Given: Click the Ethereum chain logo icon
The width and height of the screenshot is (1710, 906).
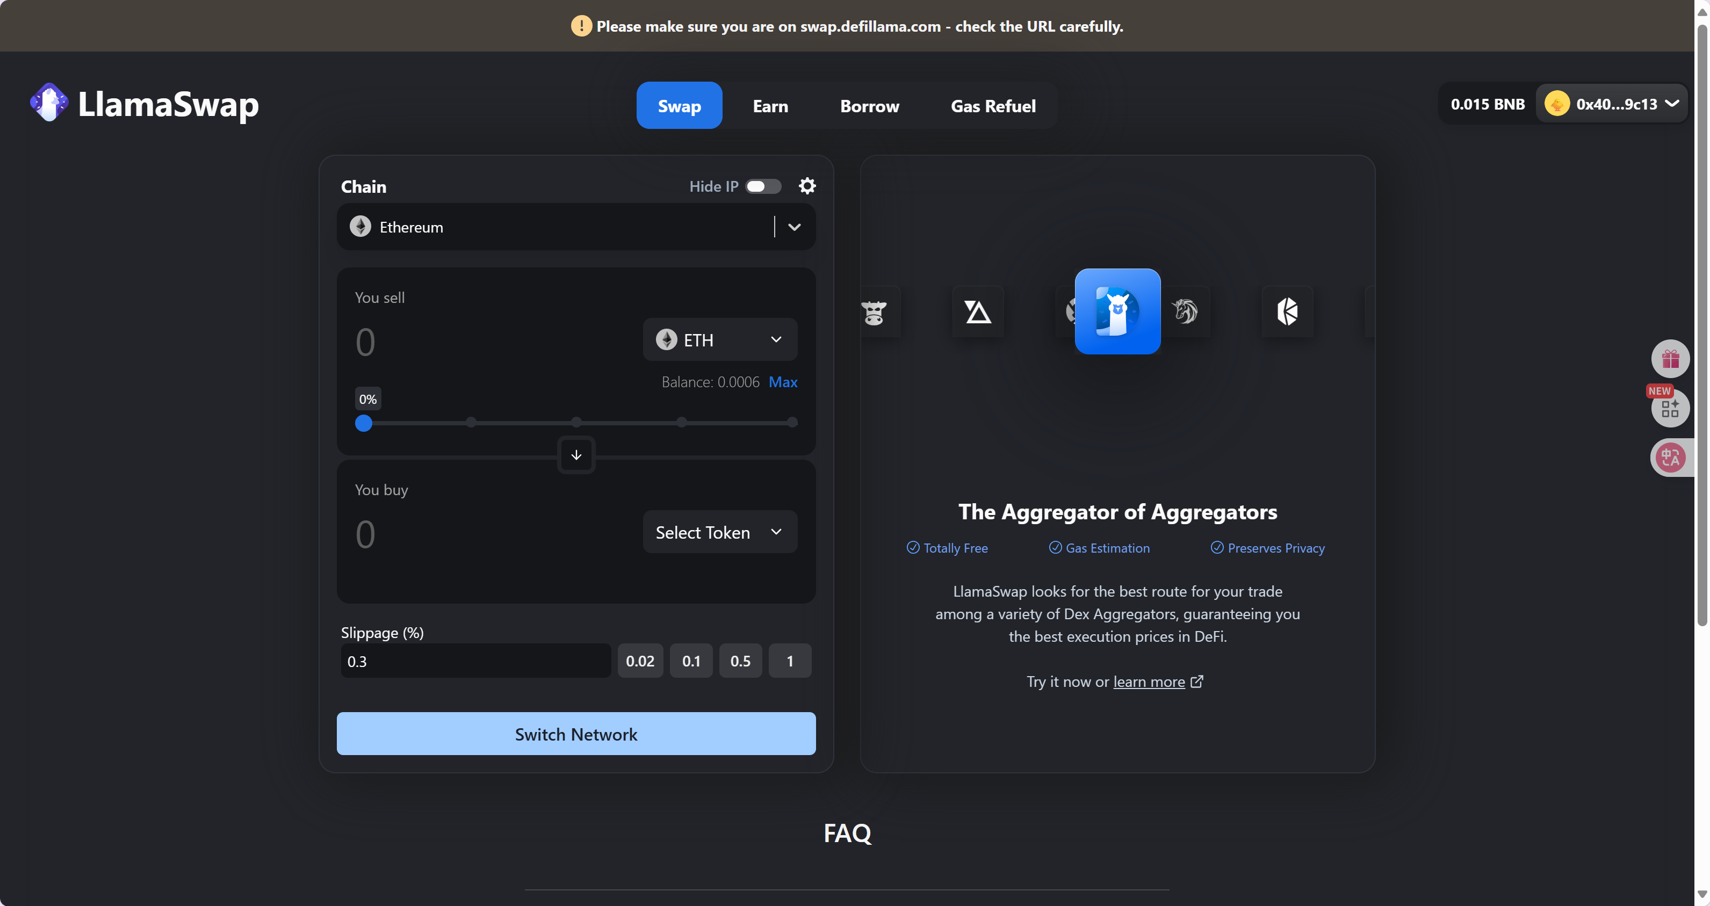Looking at the screenshot, I should (360, 226).
